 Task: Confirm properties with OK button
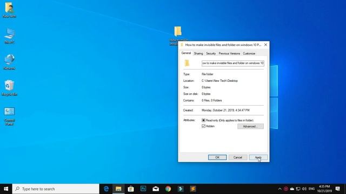[x=217, y=157]
